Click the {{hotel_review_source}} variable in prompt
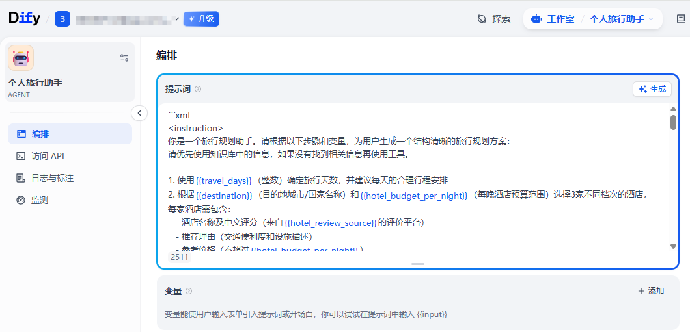Image resolution: width=690 pixels, height=332 pixels. pos(331,223)
